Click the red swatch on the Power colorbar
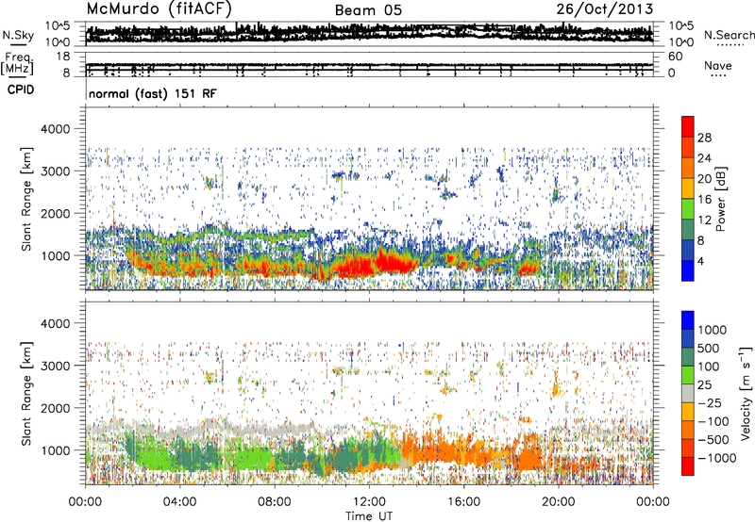The height and width of the screenshot is (522, 755). point(688,127)
